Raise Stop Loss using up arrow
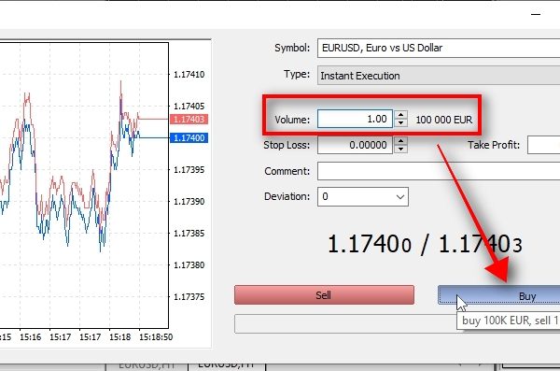560x371 pixels. tap(400, 140)
